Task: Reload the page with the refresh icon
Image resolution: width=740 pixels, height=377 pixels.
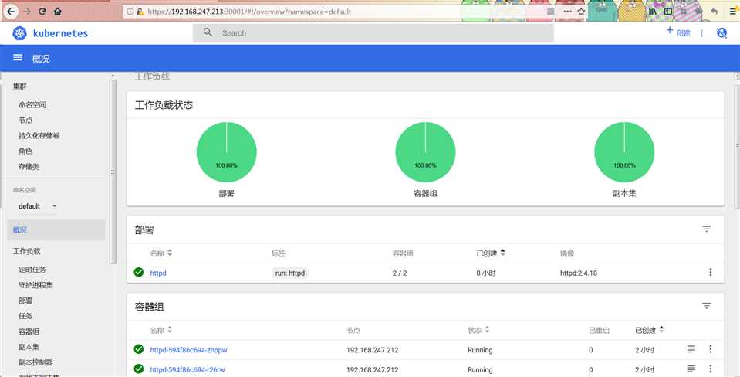Action: (42, 12)
